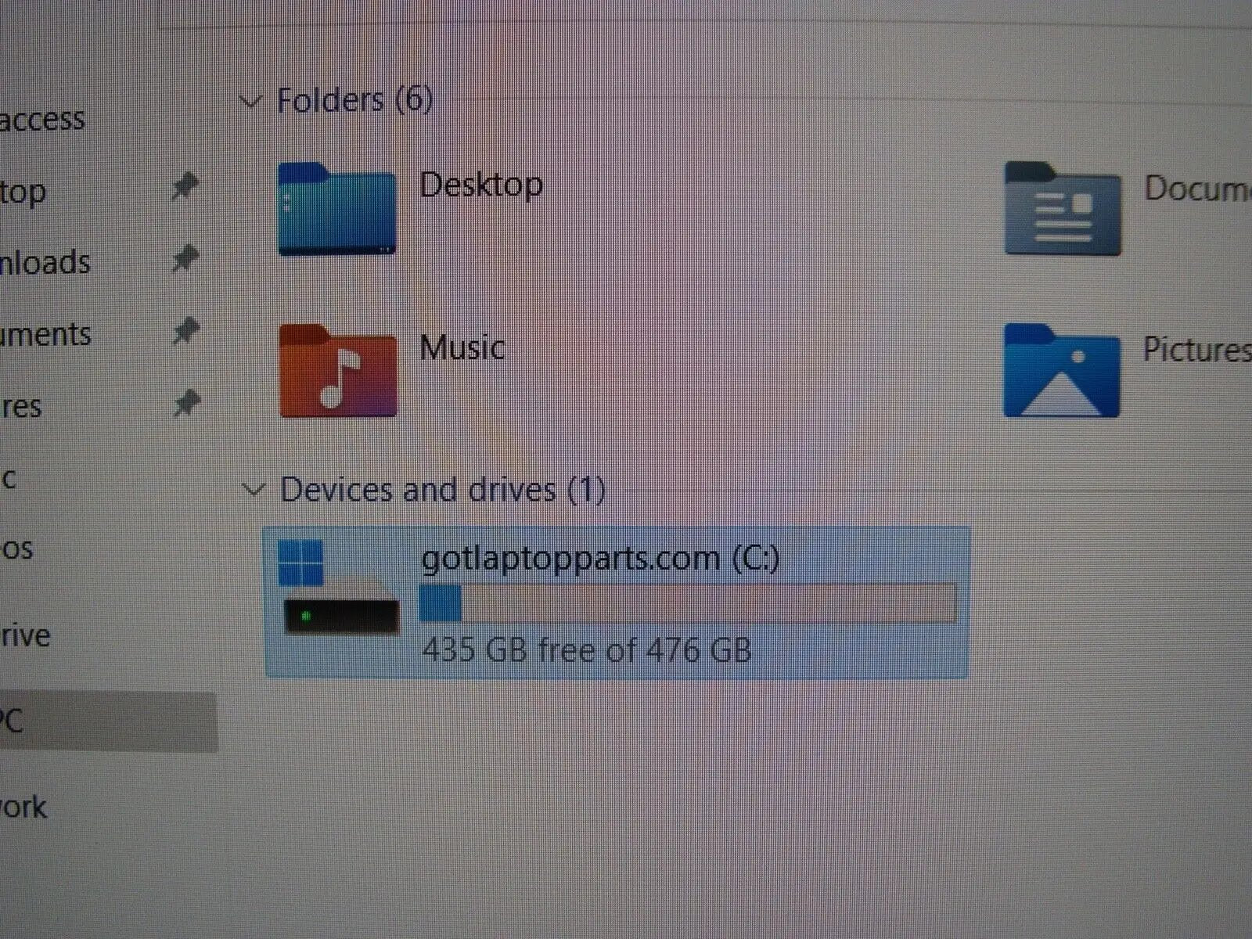The width and height of the screenshot is (1252, 939).
Task: Open Downloads in the navigation sidebar
Action: (45, 262)
